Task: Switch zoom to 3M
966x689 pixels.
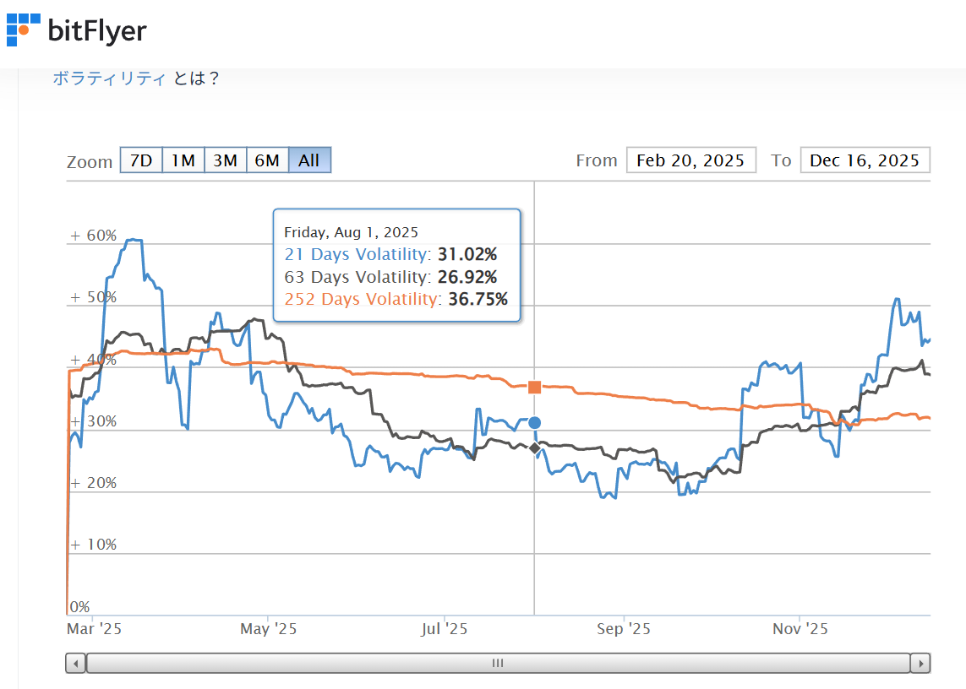Action: coord(225,160)
